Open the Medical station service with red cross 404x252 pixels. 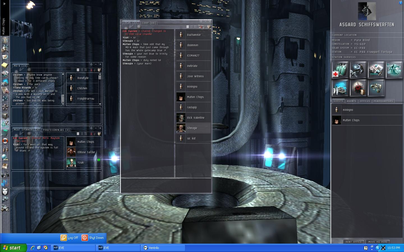[x=340, y=70]
